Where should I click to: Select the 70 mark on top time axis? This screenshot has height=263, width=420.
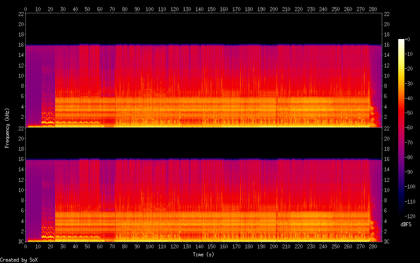112,9
